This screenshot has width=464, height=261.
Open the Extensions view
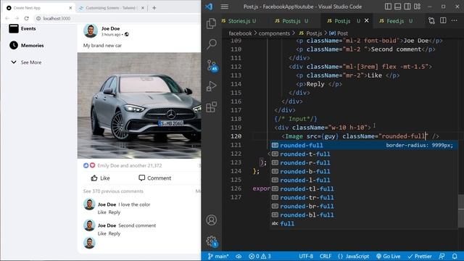tap(211, 107)
